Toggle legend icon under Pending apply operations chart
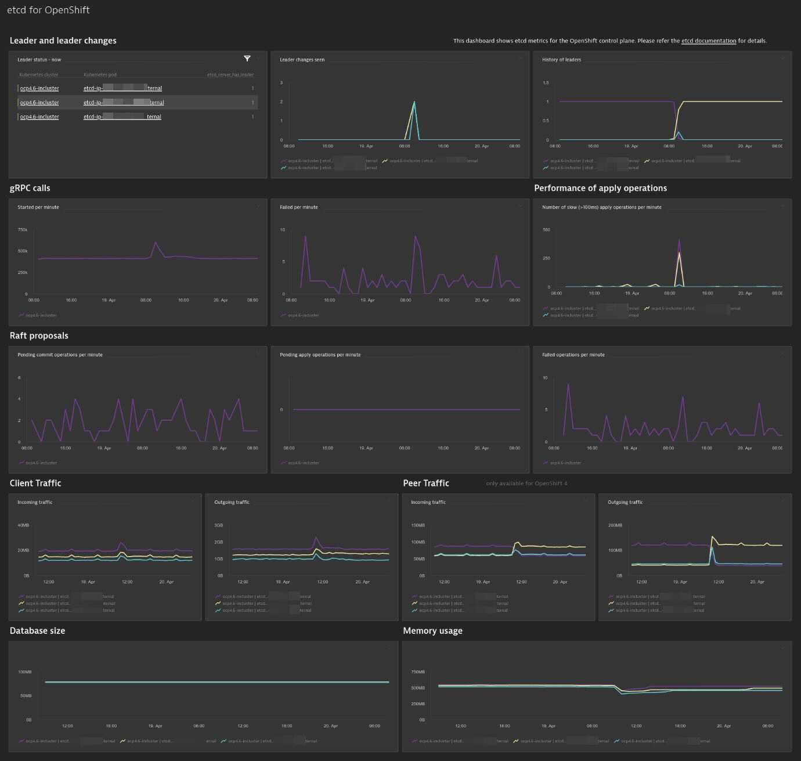The height and width of the screenshot is (761, 801). pyautogui.click(x=283, y=463)
